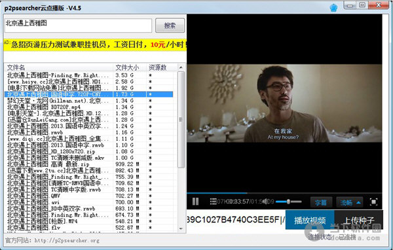The height and width of the screenshot is (250, 393).
Task: Click the 搜索 search button
Action: (170, 26)
